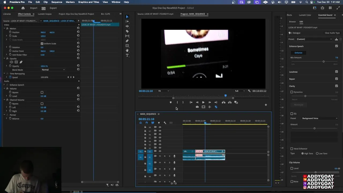Expand the Rotation property

click(x=6, y=47)
